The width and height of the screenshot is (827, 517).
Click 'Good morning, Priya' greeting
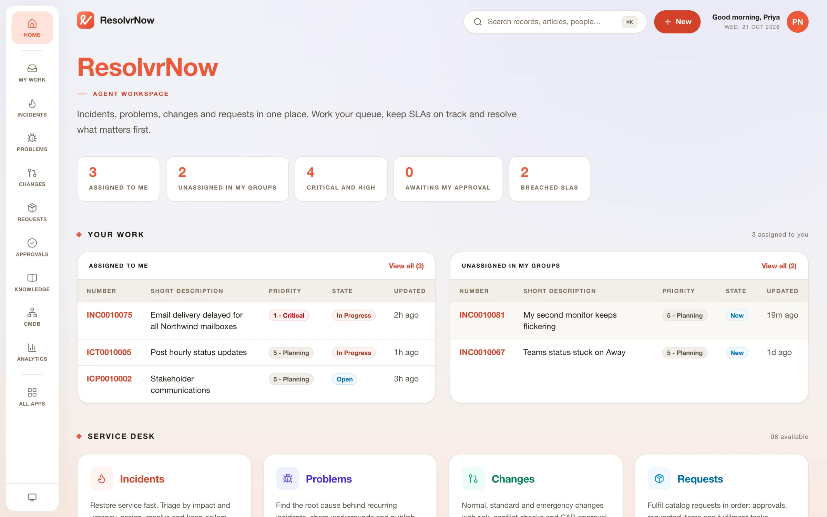746,17
